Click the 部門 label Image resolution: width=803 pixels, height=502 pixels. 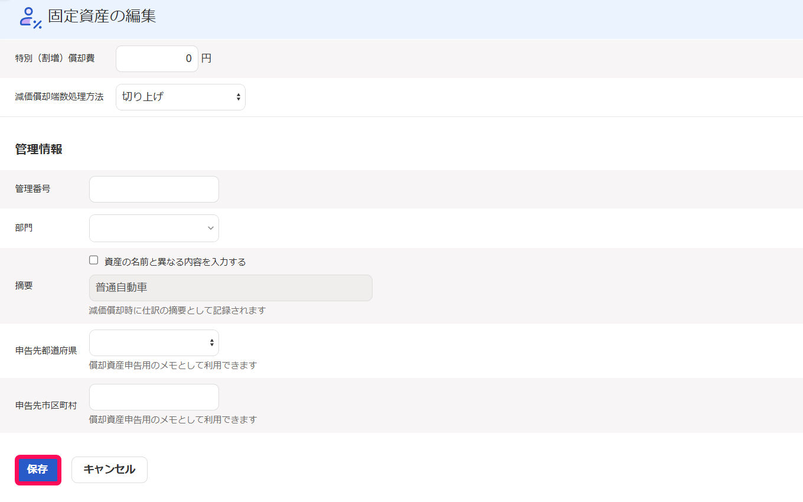pyautogui.click(x=24, y=228)
